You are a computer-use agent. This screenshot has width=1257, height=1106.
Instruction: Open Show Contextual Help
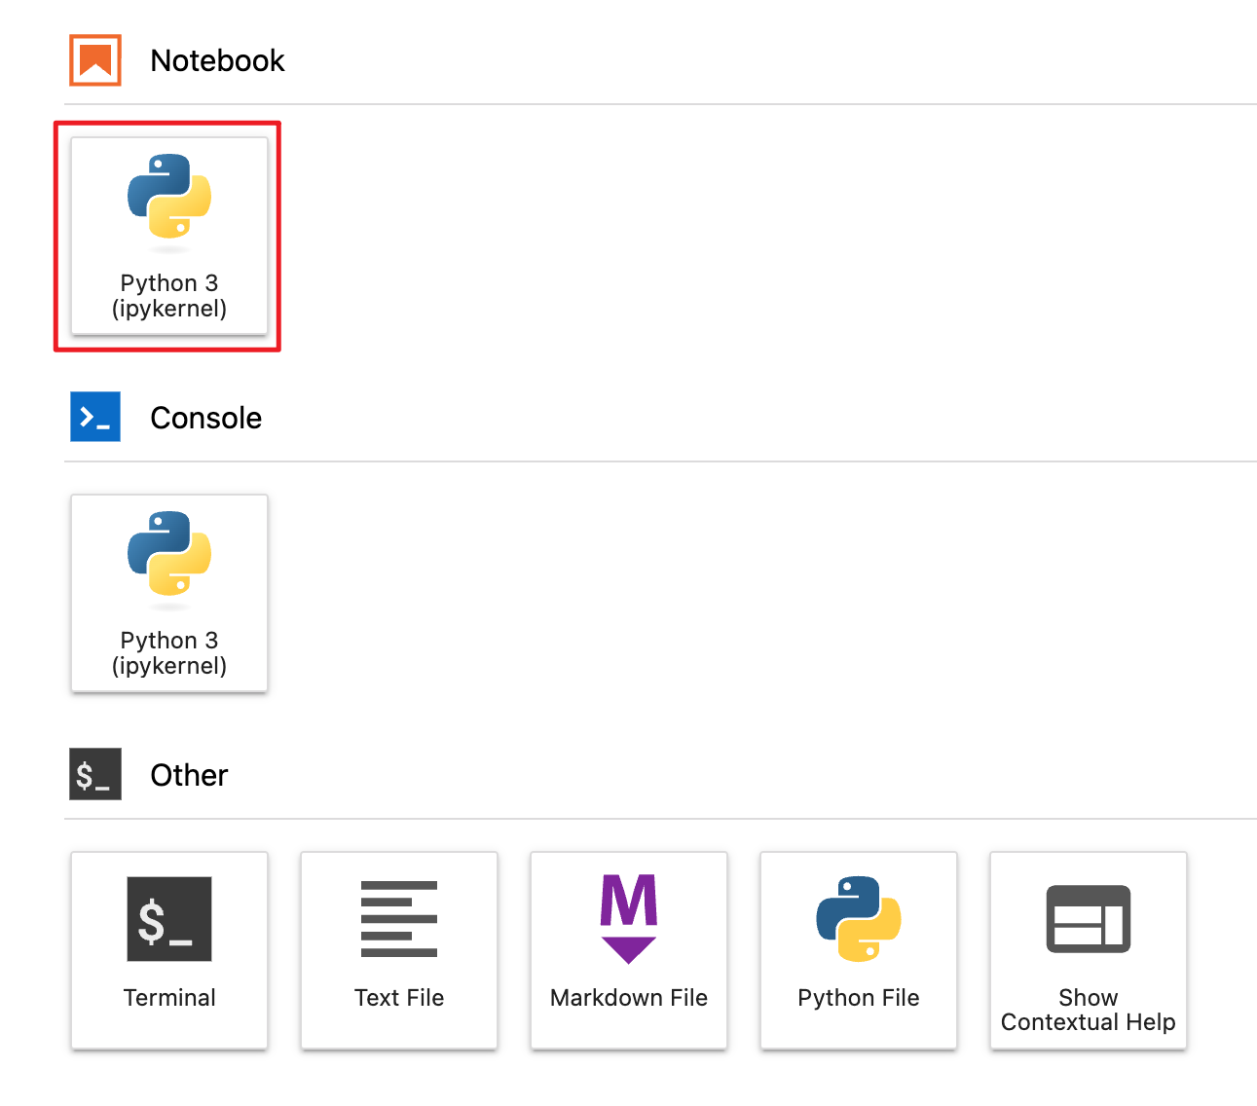(x=1089, y=951)
